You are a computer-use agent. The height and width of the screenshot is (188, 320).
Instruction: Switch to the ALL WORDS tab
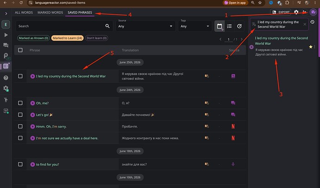pyautogui.click(x=24, y=12)
